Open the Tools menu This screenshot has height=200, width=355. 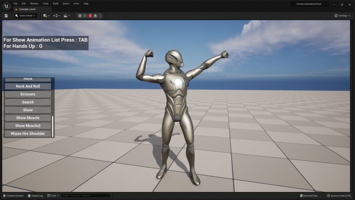[x=46, y=4]
